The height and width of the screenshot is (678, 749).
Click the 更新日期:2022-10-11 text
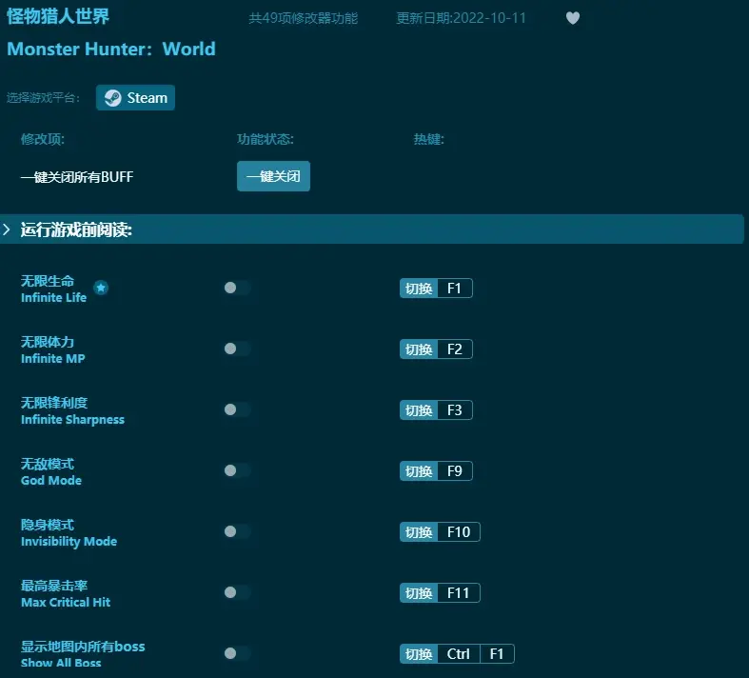461,18
